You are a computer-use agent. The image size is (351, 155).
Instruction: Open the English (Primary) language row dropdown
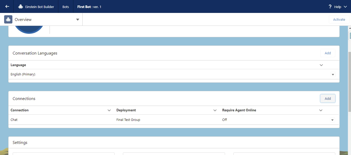[x=333, y=74]
